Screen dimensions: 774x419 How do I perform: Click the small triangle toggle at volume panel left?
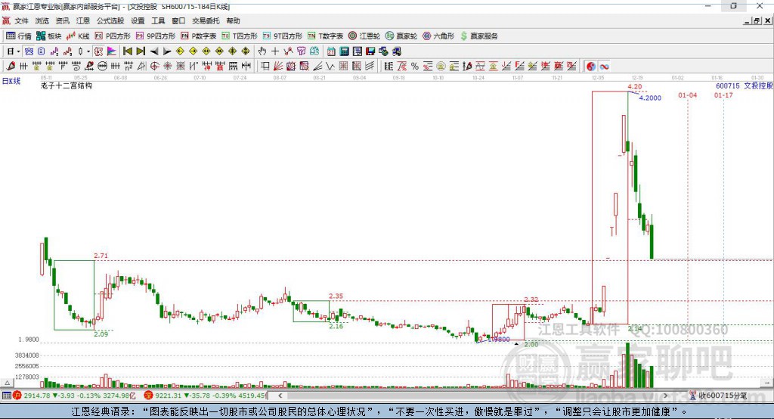click(7, 383)
